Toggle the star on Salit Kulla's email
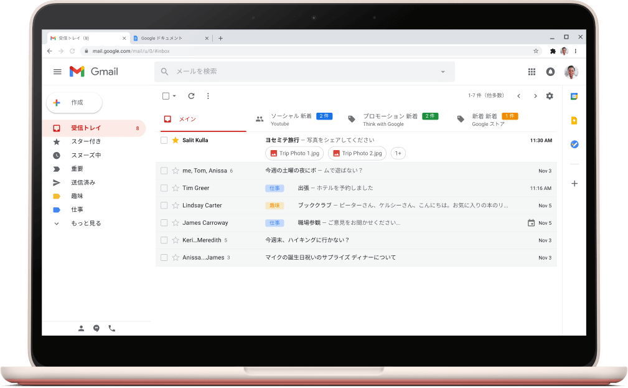The height and width of the screenshot is (388, 628). coord(175,140)
